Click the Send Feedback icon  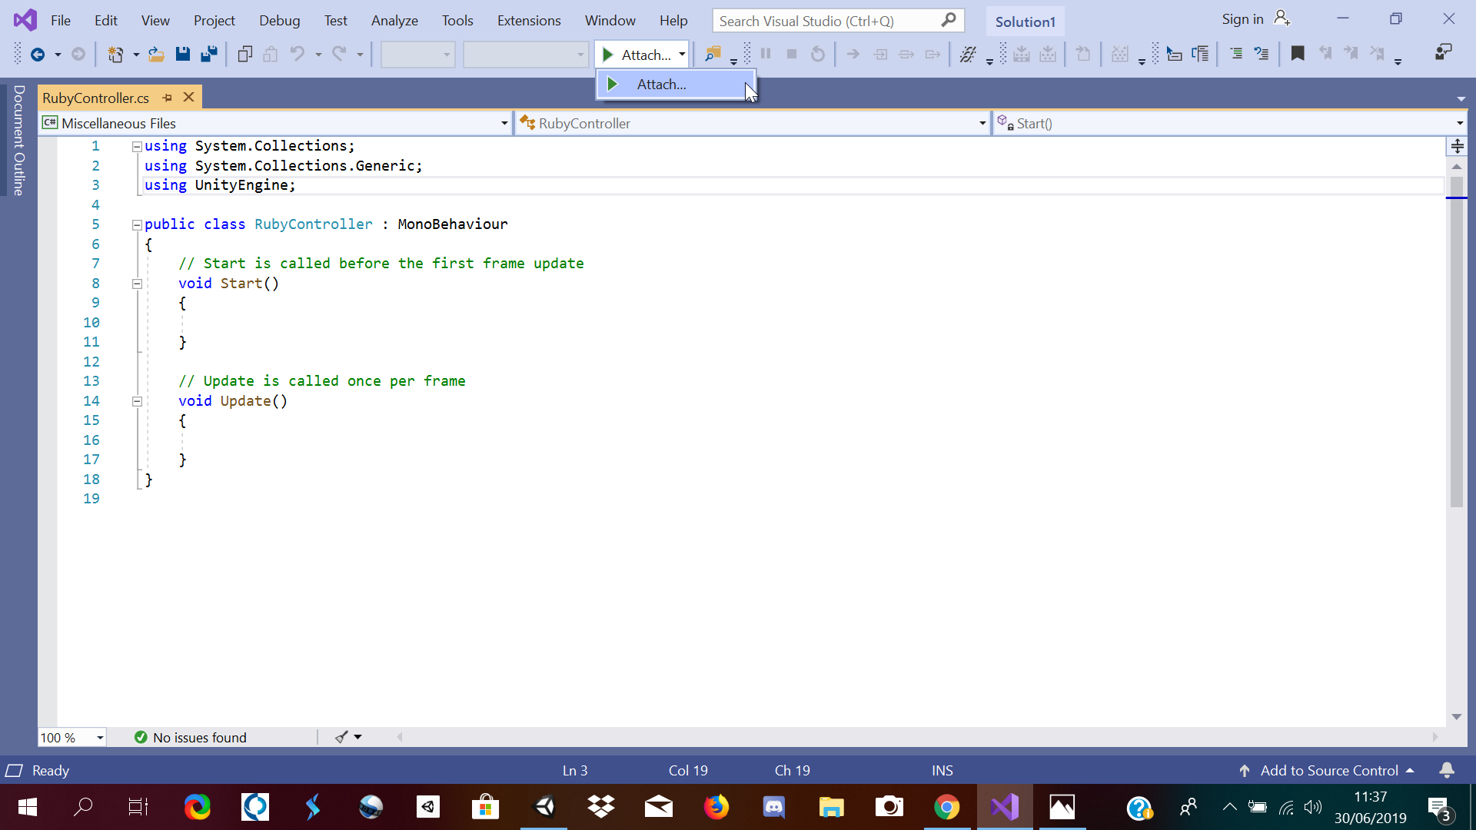[x=1443, y=52]
